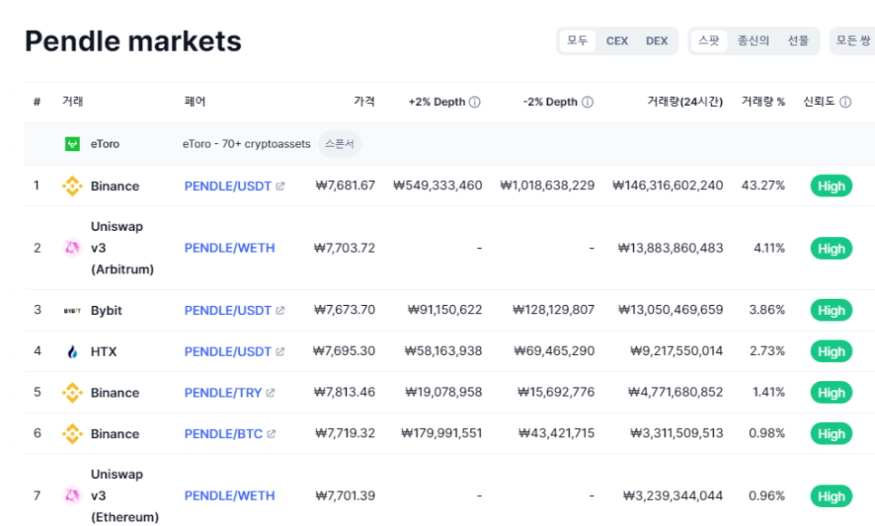Click Uniswap v3 Ethereum logo icon
Viewport: 875px width, 526px height.
point(72,495)
